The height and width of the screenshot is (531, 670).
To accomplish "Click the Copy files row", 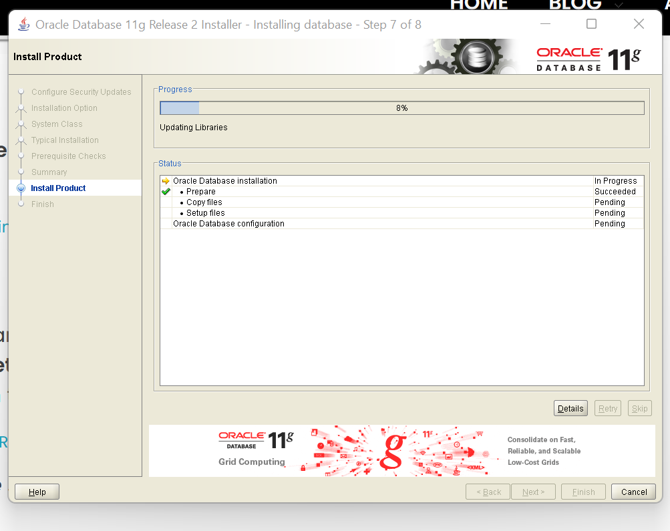I will [402, 202].
